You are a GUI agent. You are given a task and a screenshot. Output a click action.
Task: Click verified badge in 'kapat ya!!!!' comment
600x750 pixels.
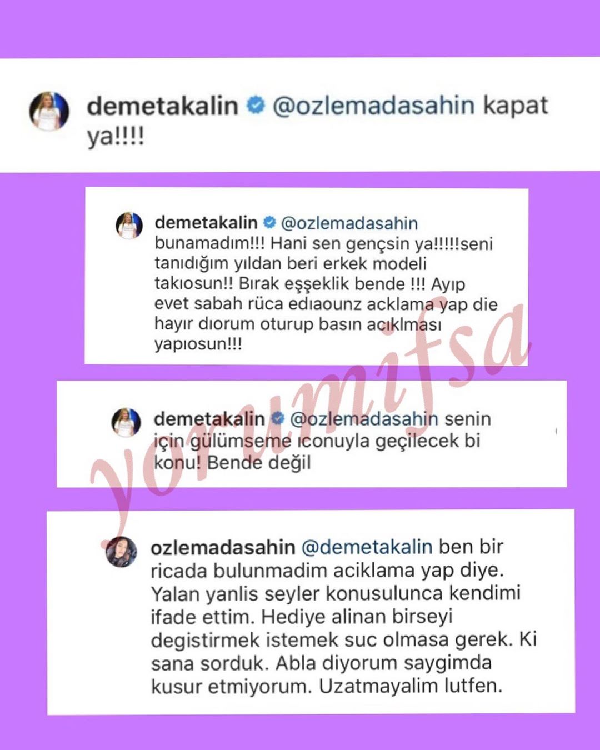256,105
